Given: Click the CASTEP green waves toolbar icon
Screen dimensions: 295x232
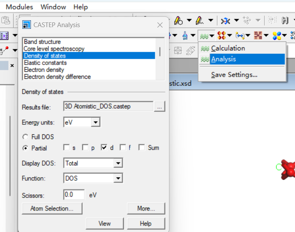Looking at the screenshot, I should click(204, 36).
